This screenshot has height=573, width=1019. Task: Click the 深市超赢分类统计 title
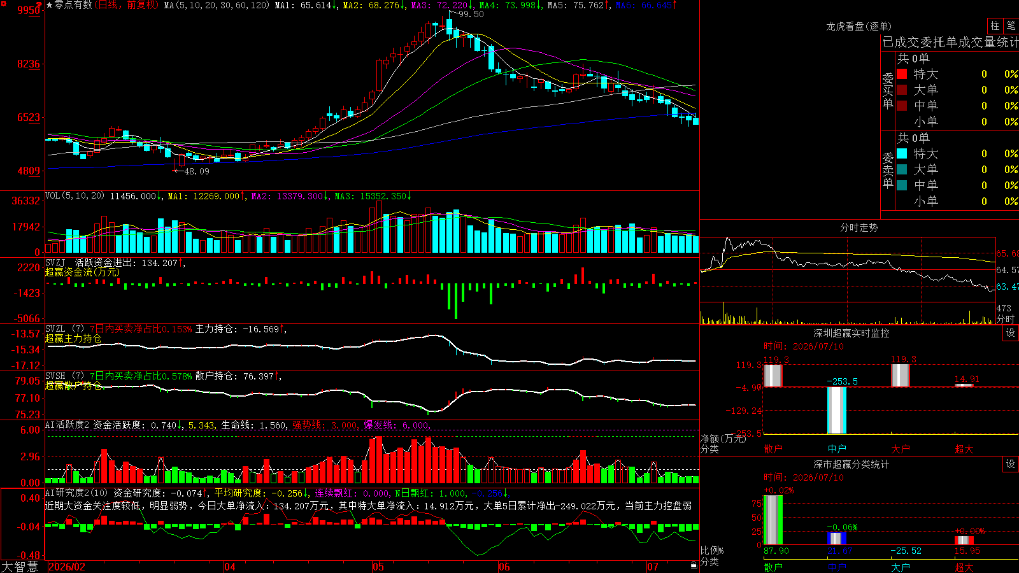pyautogui.click(x=851, y=464)
